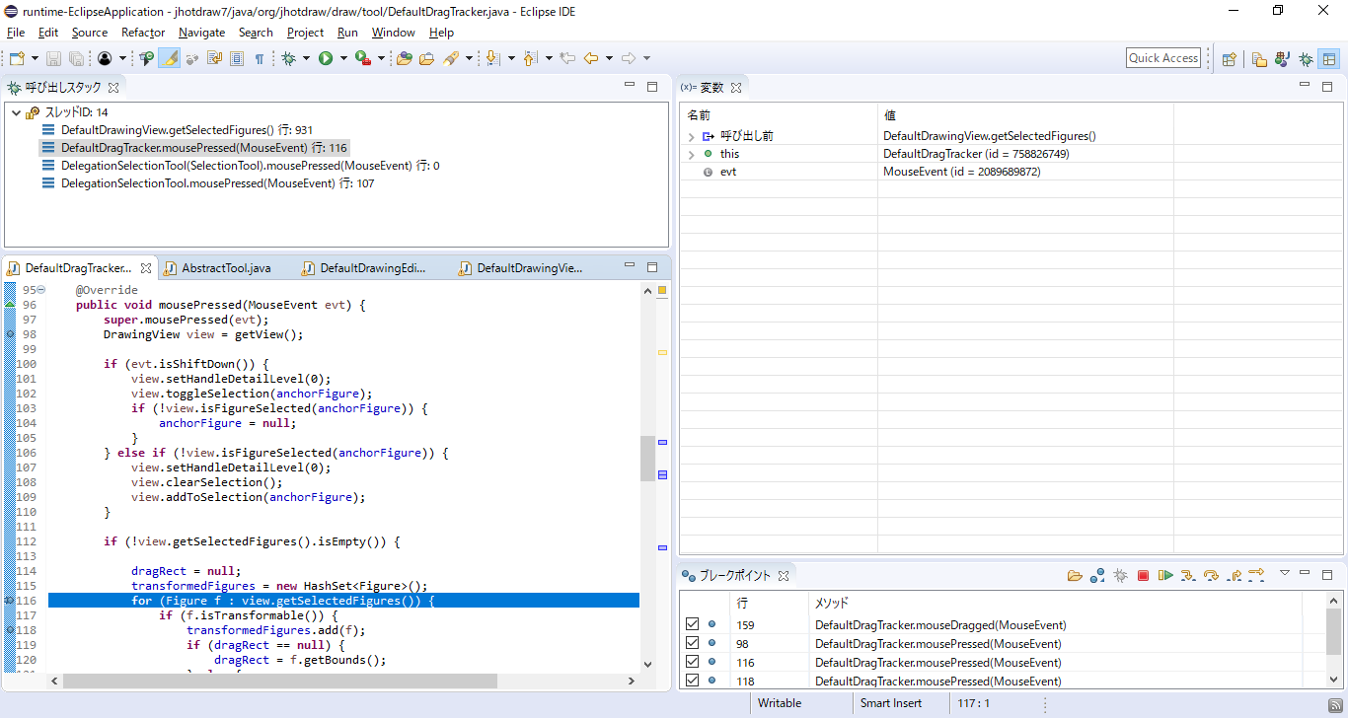Click the Debug bug icon in main toolbar
This screenshot has height=718, width=1348.
[289, 58]
